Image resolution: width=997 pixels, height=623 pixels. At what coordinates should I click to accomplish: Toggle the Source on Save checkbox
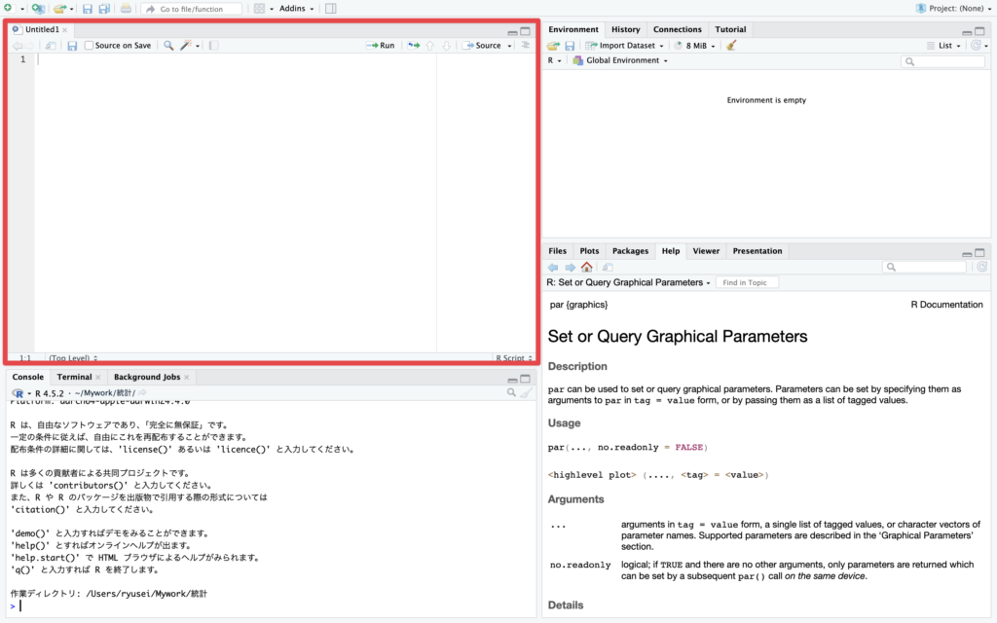coord(90,45)
